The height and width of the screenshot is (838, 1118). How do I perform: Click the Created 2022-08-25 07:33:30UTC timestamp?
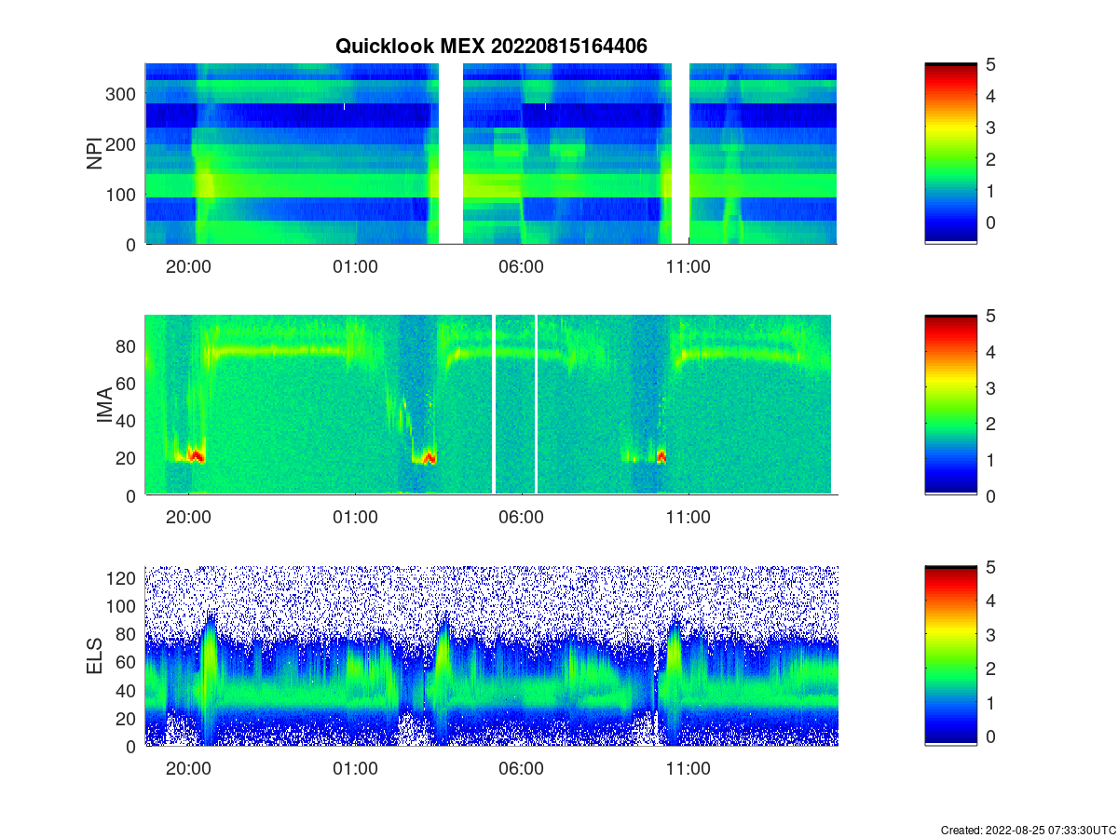(x=1027, y=830)
